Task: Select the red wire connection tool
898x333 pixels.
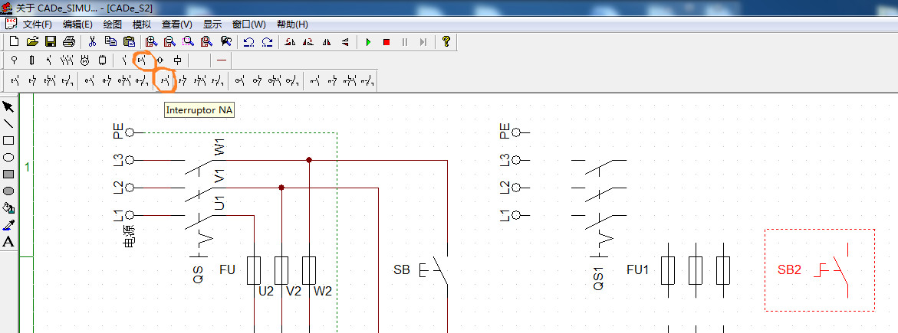Action: click(x=222, y=60)
